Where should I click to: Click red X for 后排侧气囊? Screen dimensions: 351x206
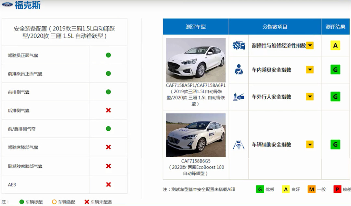click(108, 110)
